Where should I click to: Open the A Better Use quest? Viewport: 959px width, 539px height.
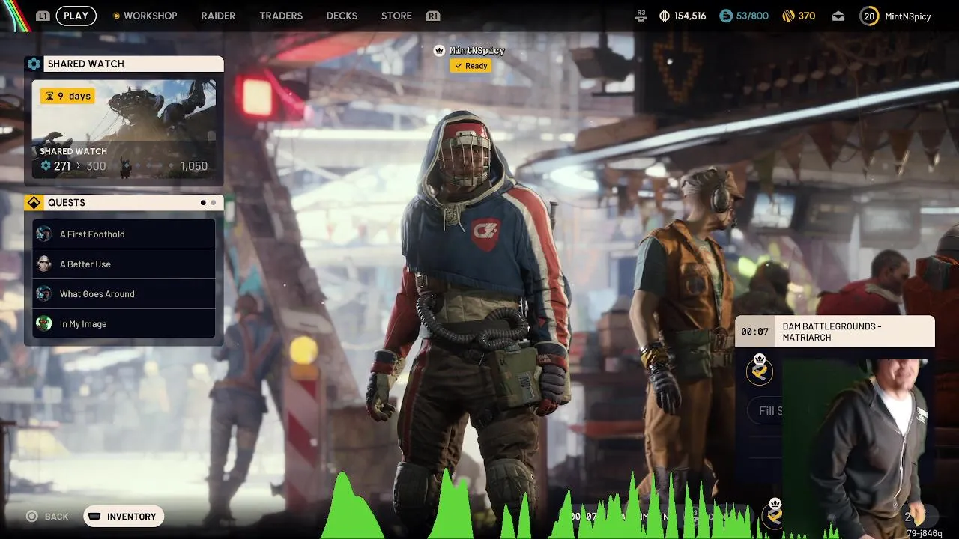(x=124, y=264)
